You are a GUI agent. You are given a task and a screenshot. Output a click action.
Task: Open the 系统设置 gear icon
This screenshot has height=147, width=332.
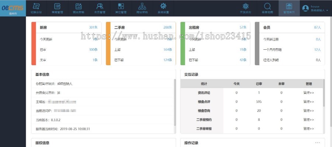[163, 6]
